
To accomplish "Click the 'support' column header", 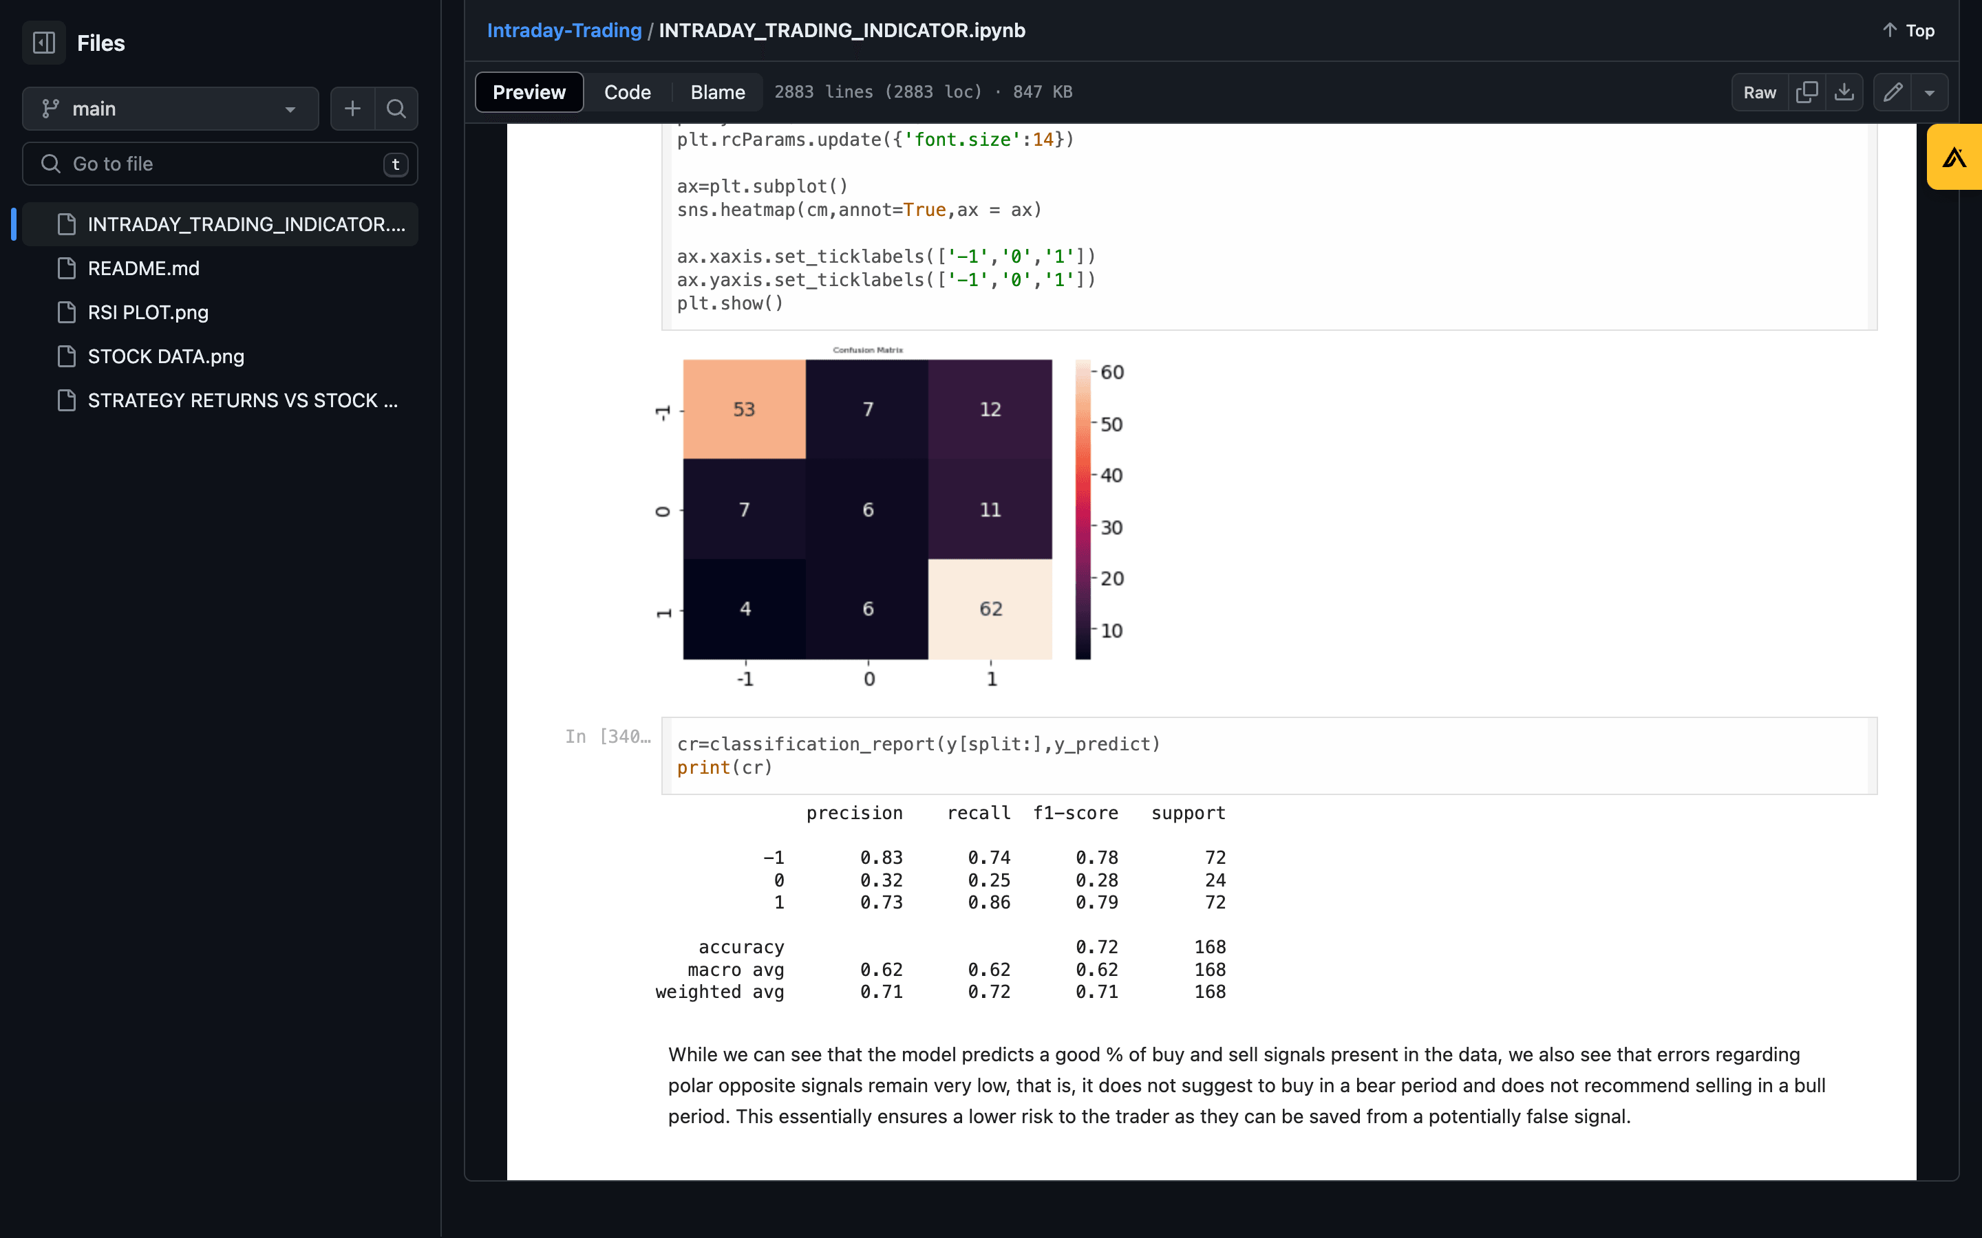I will 1189,813.
